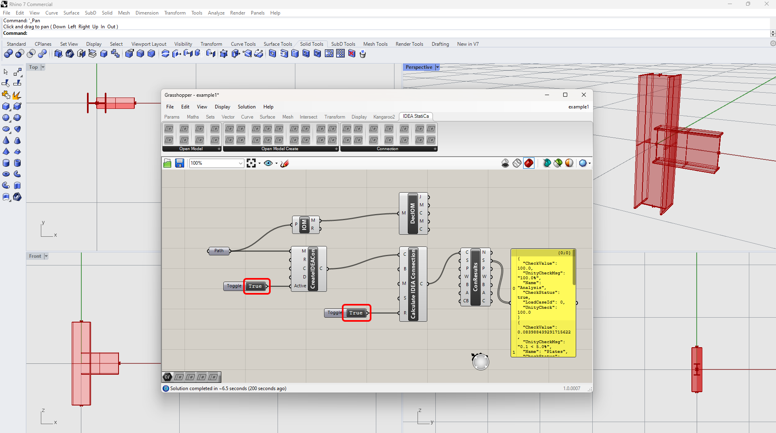Toggle the True value feeding the Active input

255,286
